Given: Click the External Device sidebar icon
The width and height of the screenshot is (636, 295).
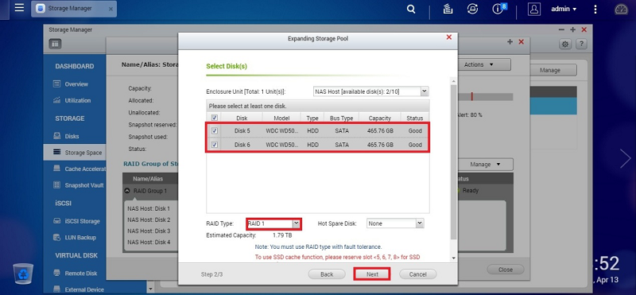Looking at the screenshot, I should tap(56, 289).
